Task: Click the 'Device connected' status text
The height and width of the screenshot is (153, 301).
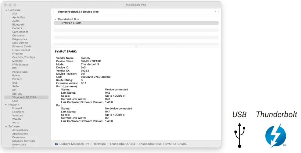Action: tap(116, 90)
